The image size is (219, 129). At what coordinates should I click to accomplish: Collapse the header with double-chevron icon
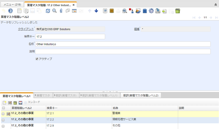click(x=216, y=5)
